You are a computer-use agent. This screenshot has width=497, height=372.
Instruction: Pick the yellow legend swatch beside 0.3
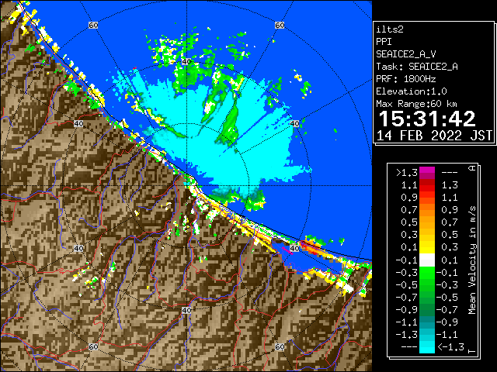pyautogui.click(x=427, y=235)
